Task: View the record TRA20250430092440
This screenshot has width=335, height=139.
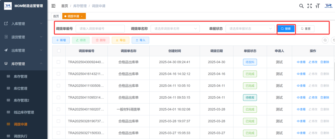Action: pyautogui.click(x=301, y=62)
